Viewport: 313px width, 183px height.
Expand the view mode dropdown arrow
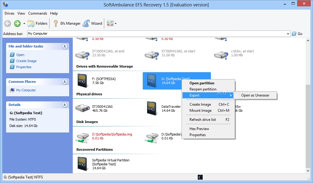tap(116, 24)
